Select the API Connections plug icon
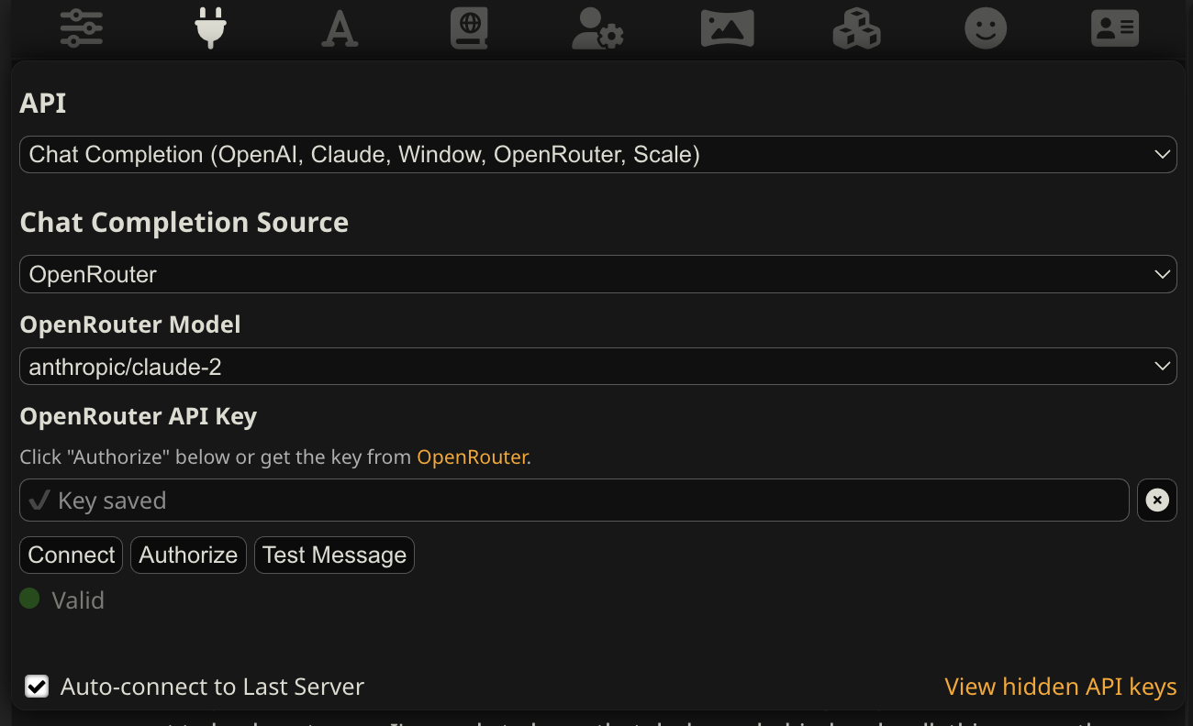This screenshot has height=726, width=1193. point(210,28)
